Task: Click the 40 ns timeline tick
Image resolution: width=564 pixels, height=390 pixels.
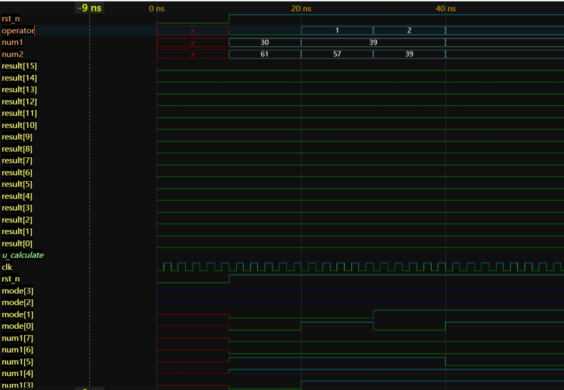Action: coord(446,8)
